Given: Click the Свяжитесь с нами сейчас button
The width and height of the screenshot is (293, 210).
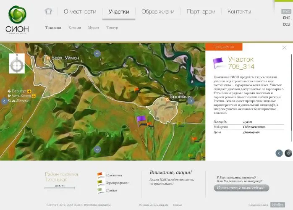Looking at the screenshot, I should click(241, 188).
